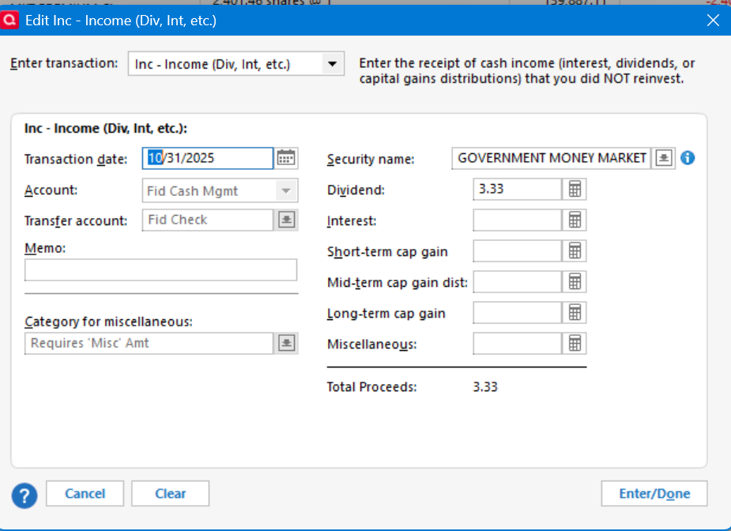Click the cash income description text
The height and width of the screenshot is (531, 731).
(527, 71)
